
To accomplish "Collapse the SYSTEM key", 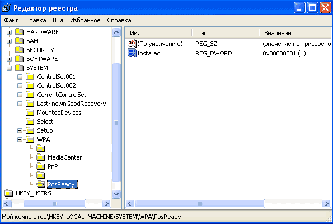I will click(x=9, y=68).
